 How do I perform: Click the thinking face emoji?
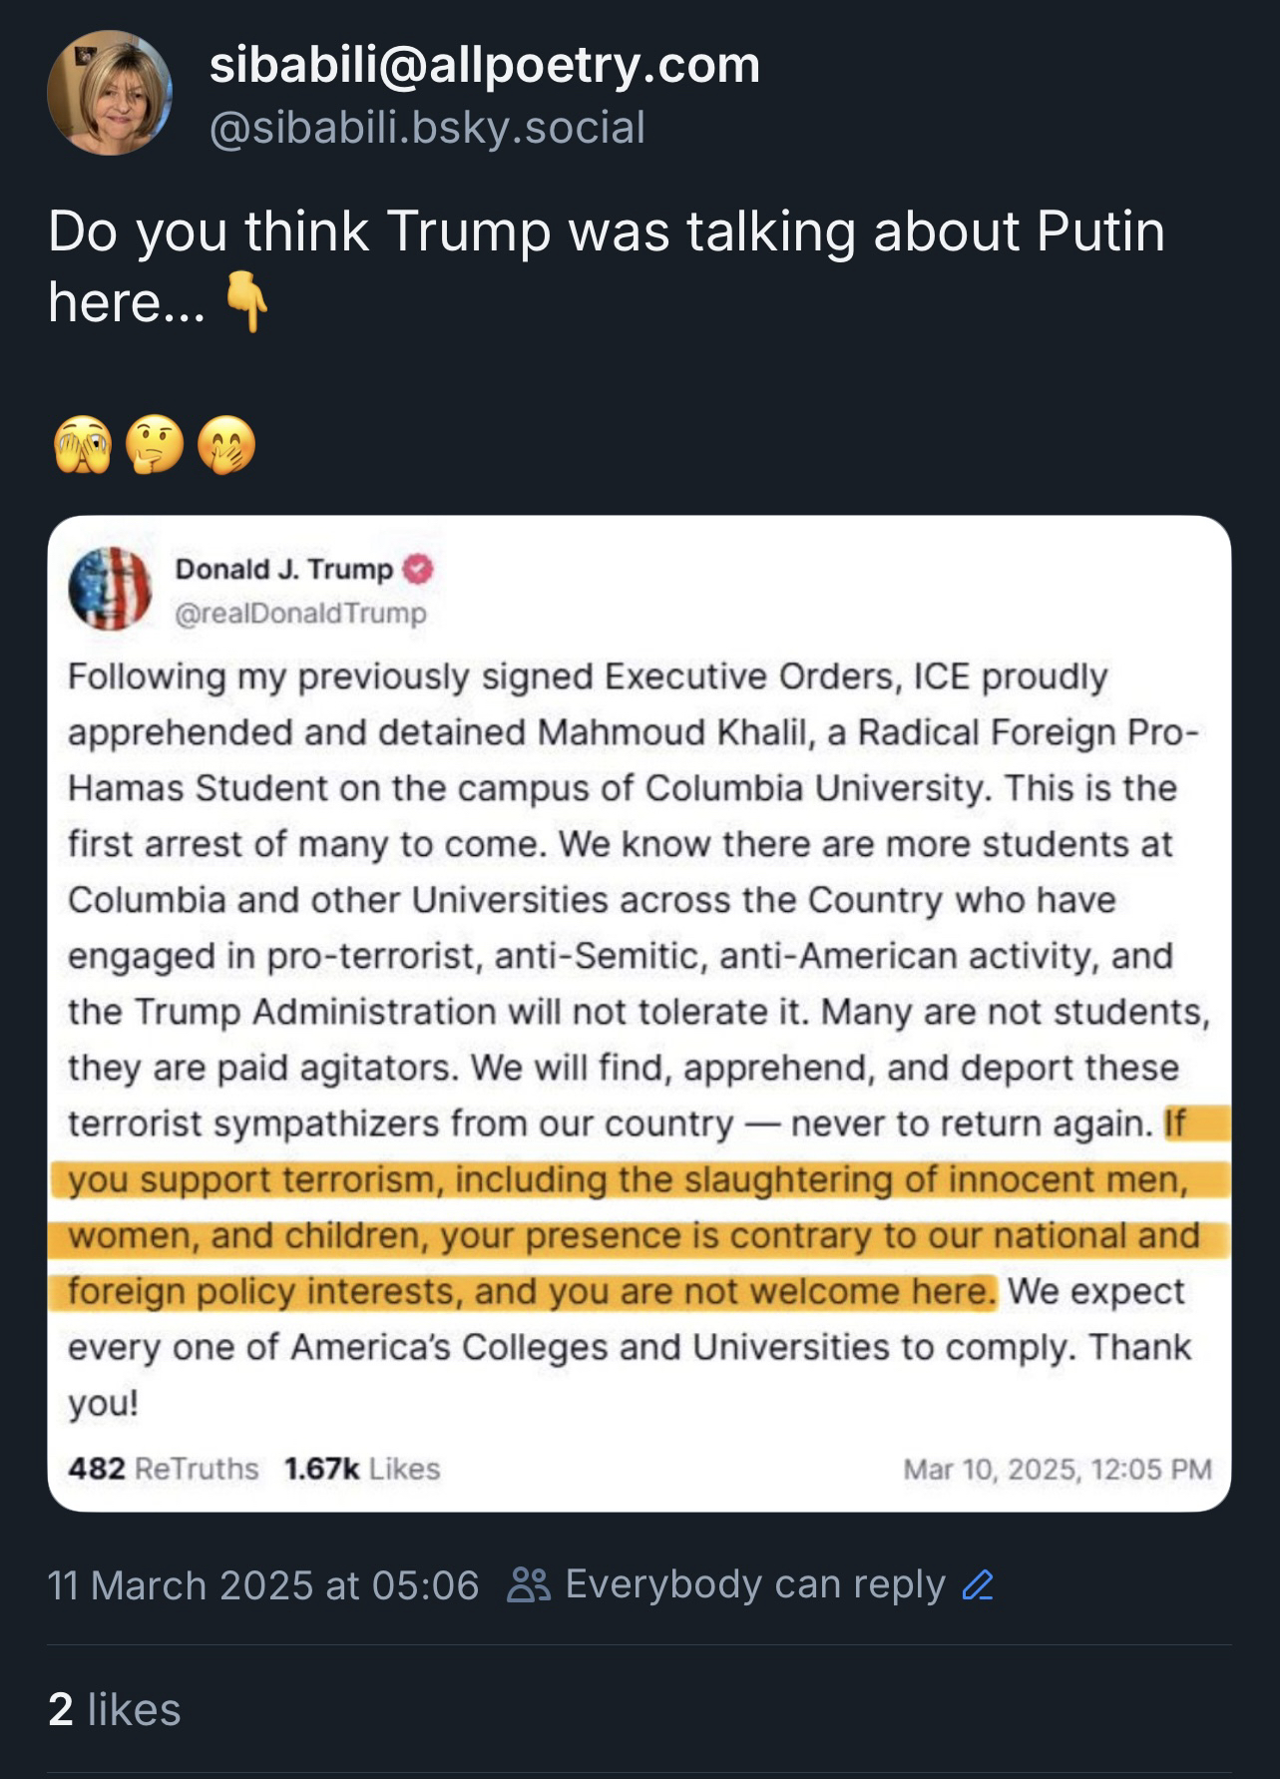[155, 445]
